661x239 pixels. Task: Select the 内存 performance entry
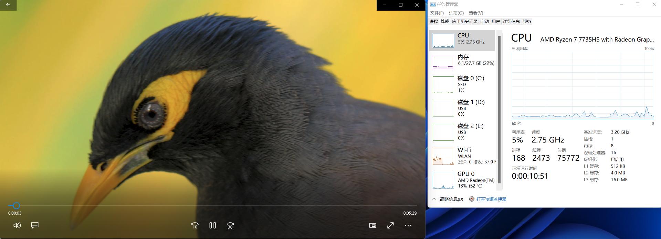(x=462, y=62)
